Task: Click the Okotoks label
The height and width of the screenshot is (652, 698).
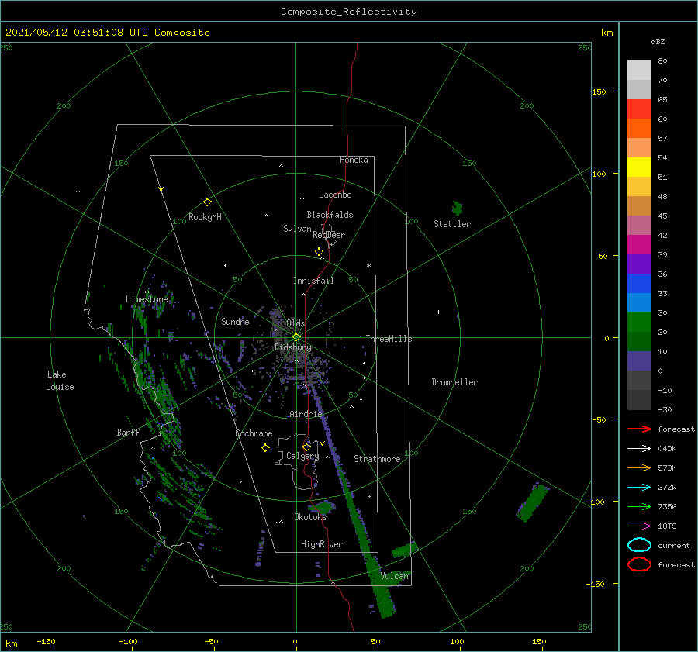Action: click(310, 516)
